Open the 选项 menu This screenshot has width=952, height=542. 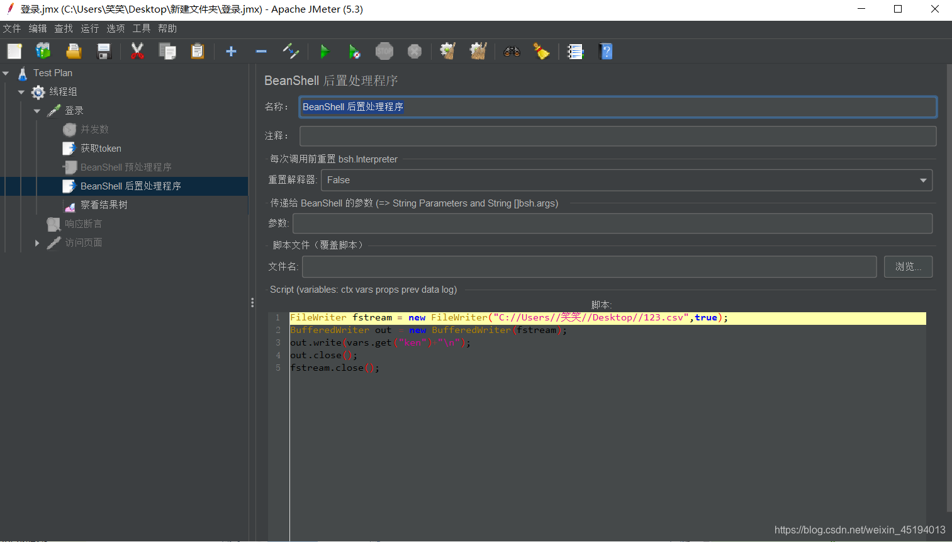pos(116,29)
